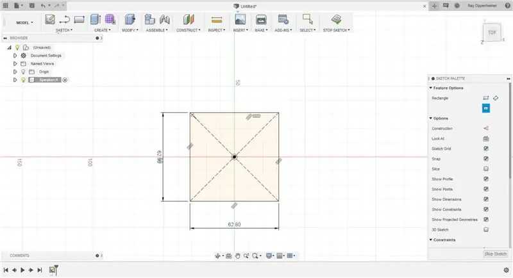Click the Create Form purple icon
Screen dimensions: 513x278
[110, 19]
